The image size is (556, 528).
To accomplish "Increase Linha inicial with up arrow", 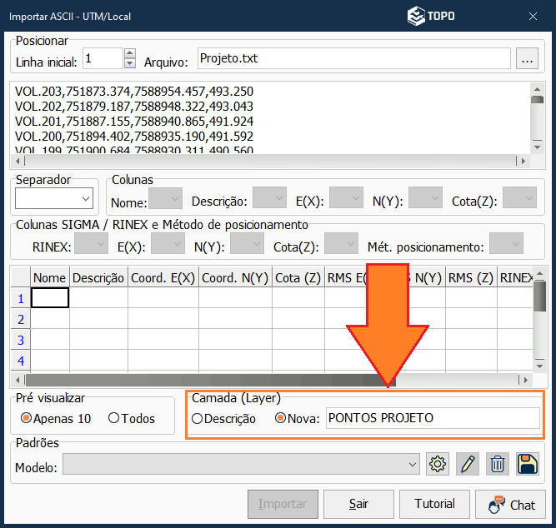I will (x=129, y=54).
